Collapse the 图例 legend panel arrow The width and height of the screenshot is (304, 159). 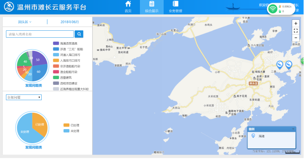tap(293, 129)
